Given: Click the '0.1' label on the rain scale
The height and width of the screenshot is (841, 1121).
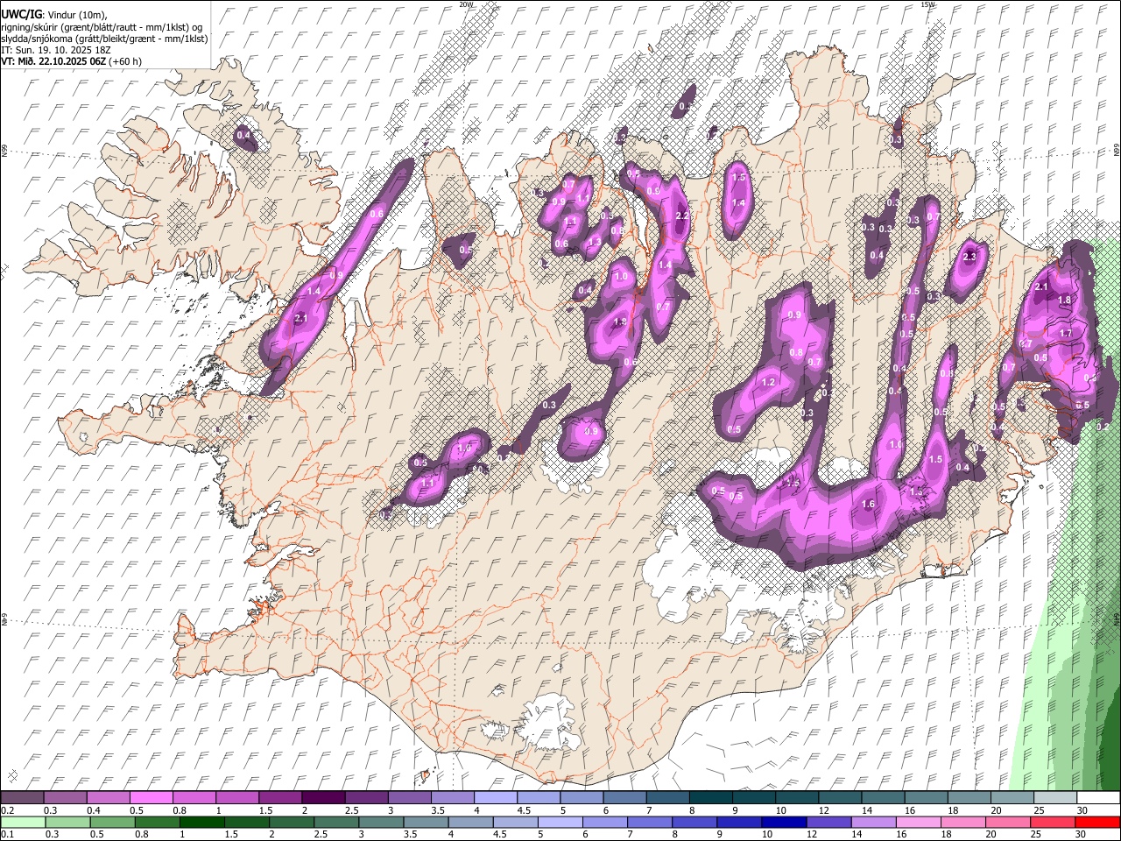Looking at the screenshot, I should click(7, 835).
